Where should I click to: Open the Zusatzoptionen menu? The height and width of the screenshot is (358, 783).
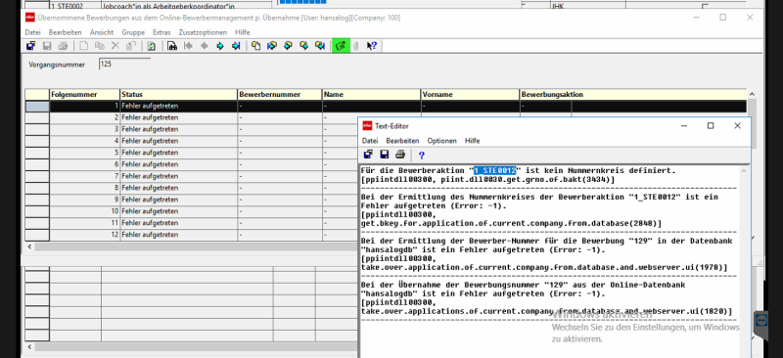click(x=203, y=32)
